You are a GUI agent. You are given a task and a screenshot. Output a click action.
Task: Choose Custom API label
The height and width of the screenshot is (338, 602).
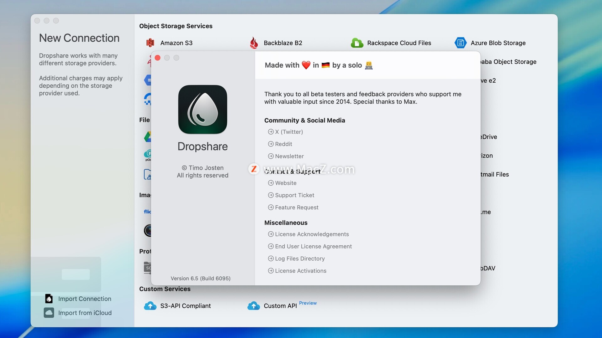coord(280,306)
